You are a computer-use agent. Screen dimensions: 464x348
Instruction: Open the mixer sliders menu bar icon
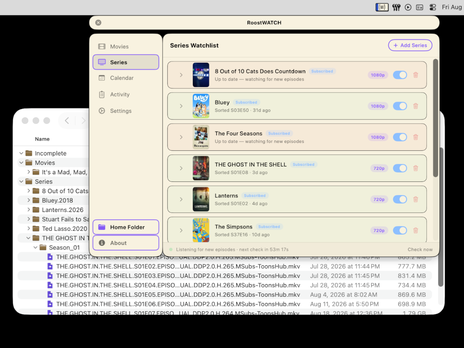coord(396,7)
